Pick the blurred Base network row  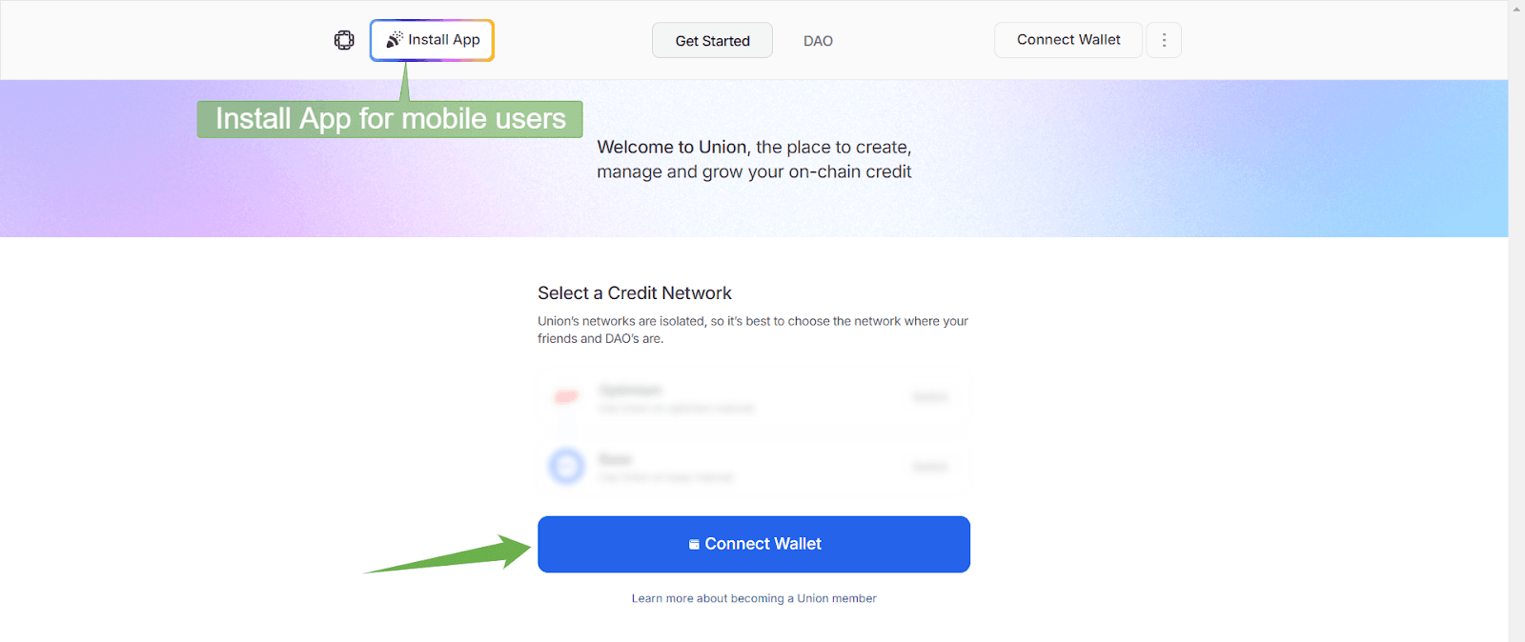point(754,467)
